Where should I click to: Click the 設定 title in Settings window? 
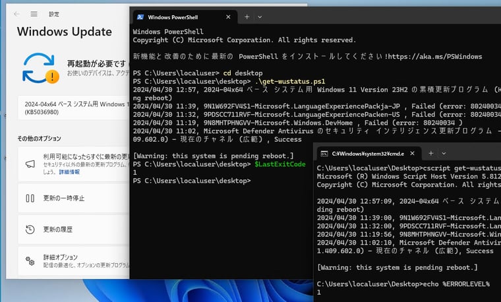(54, 14)
